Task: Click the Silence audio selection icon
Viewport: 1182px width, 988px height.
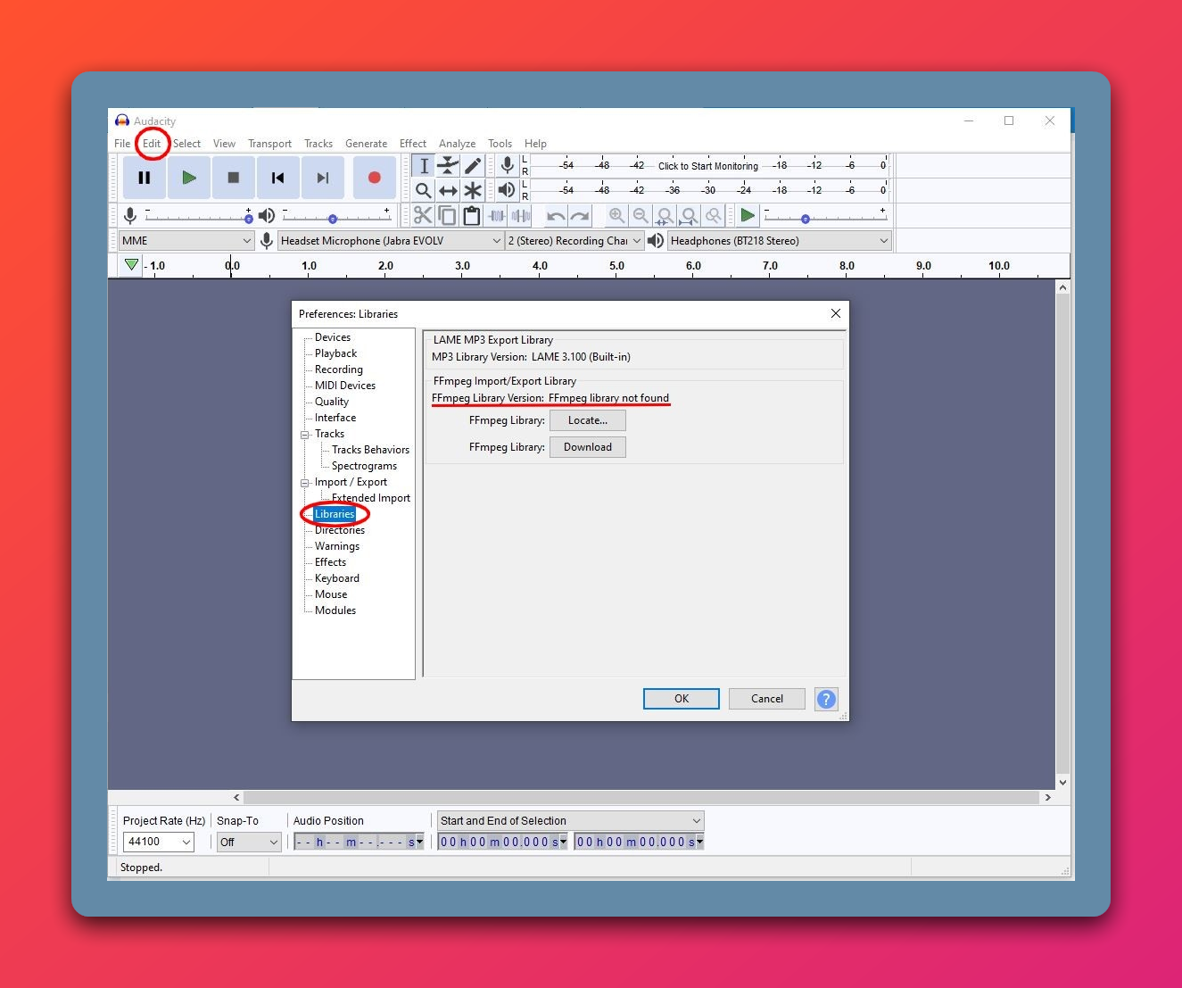Action: click(521, 215)
